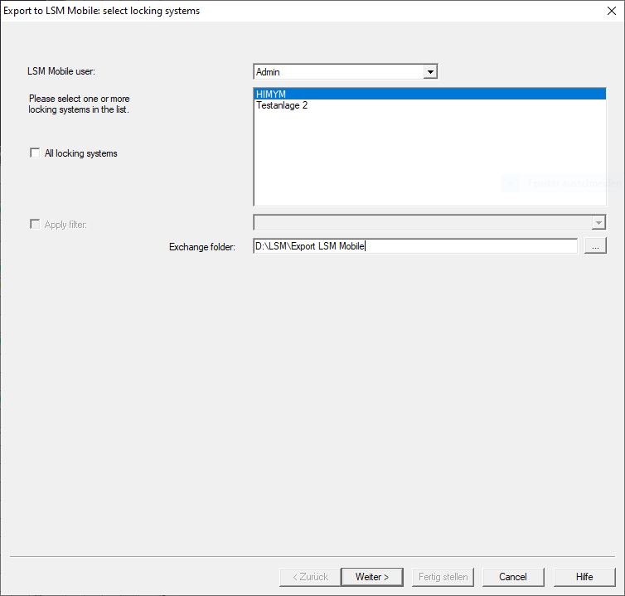Click the dialog title bar text
The image size is (625, 596).
(102, 12)
